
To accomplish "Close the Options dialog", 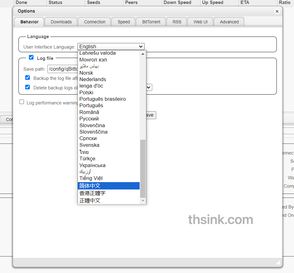I will coord(277,11).
